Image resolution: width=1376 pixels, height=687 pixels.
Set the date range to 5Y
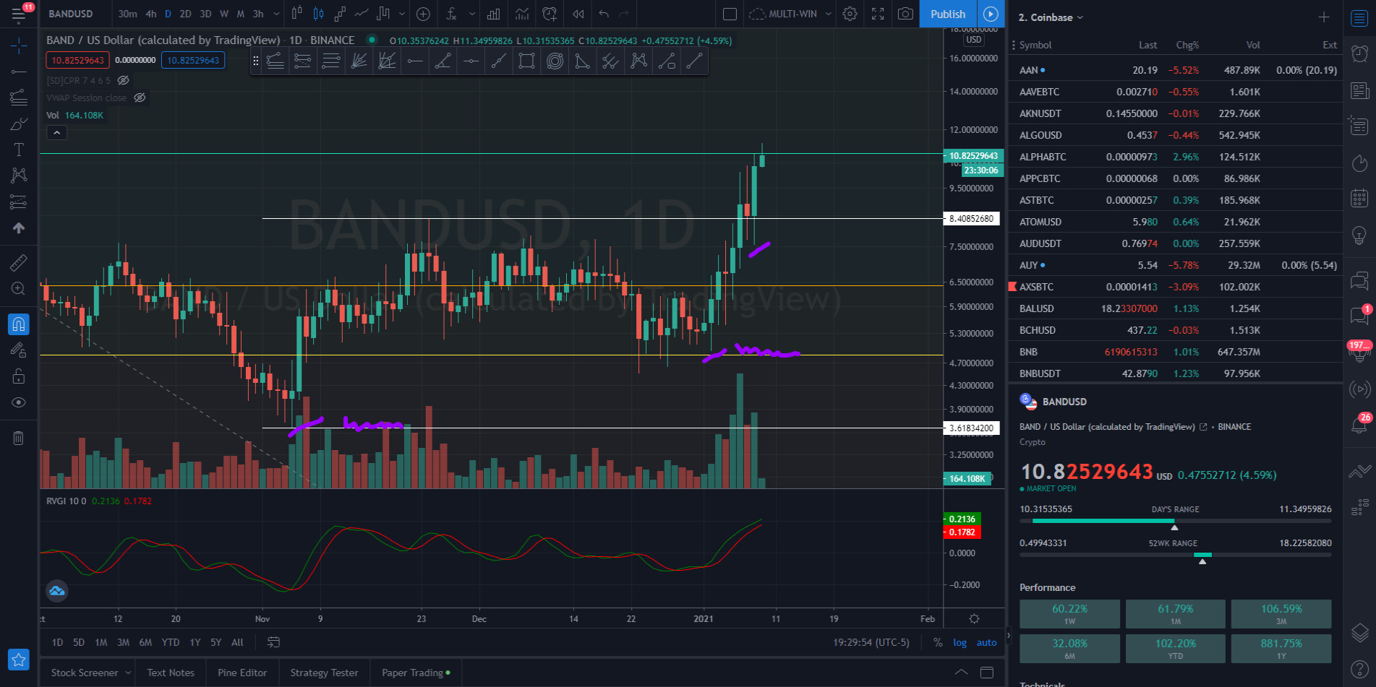click(x=215, y=642)
